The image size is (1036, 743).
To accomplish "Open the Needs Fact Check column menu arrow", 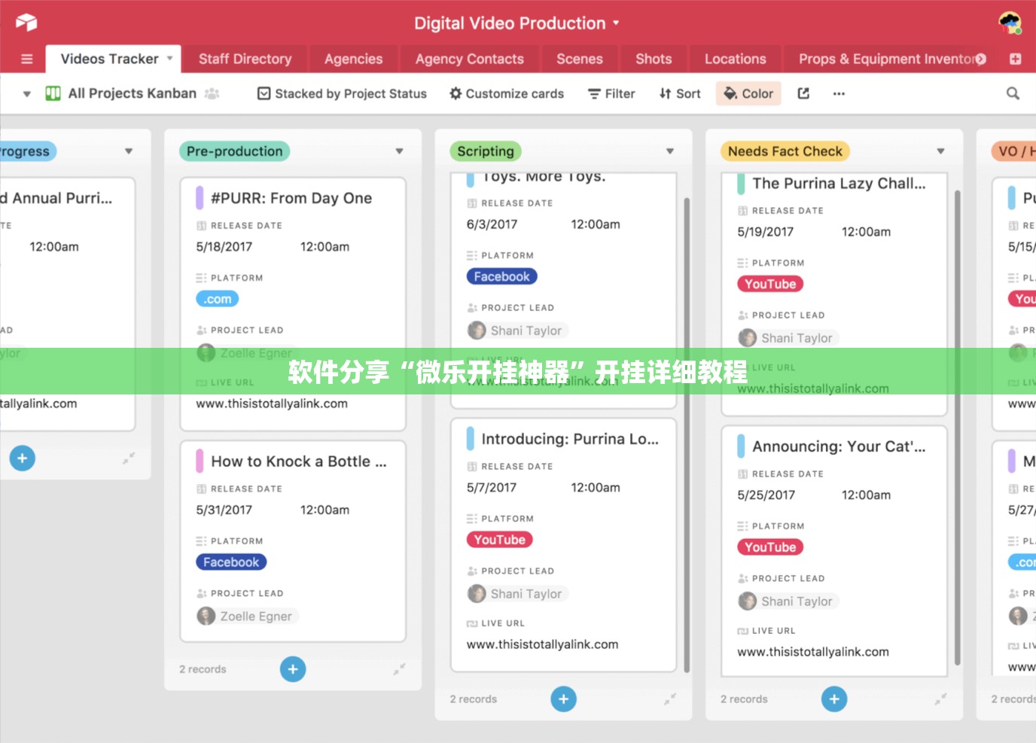I will (940, 151).
